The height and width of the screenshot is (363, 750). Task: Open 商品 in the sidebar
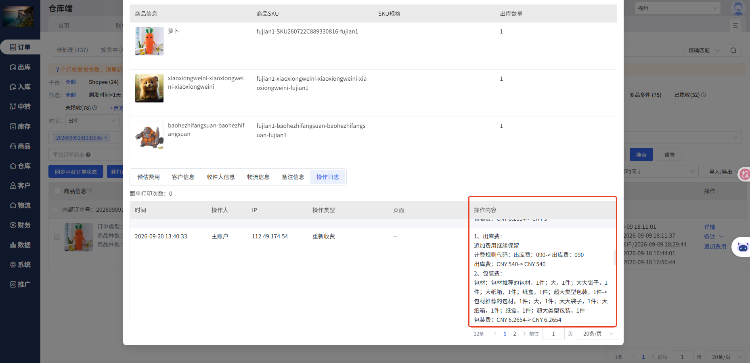pos(20,146)
